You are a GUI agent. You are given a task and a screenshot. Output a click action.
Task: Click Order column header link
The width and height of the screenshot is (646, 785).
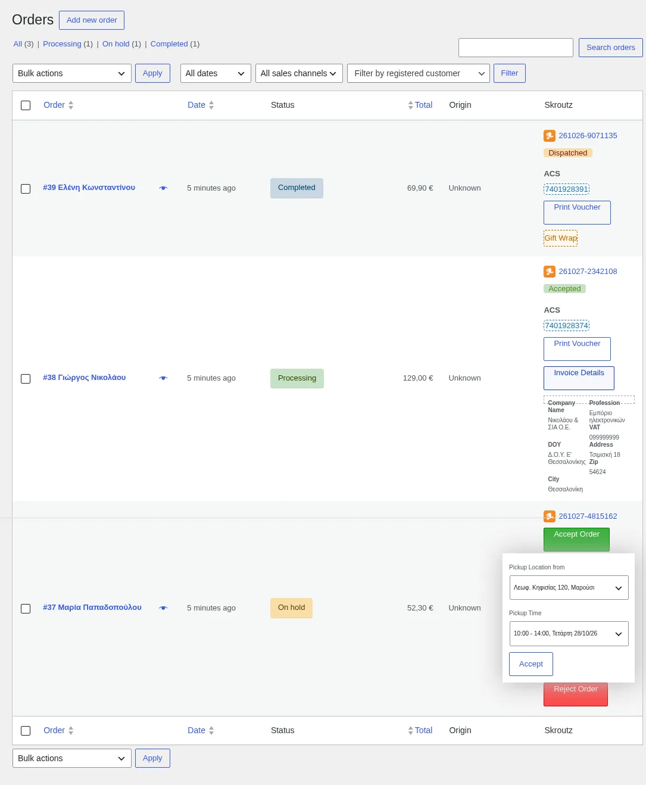[54, 105]
